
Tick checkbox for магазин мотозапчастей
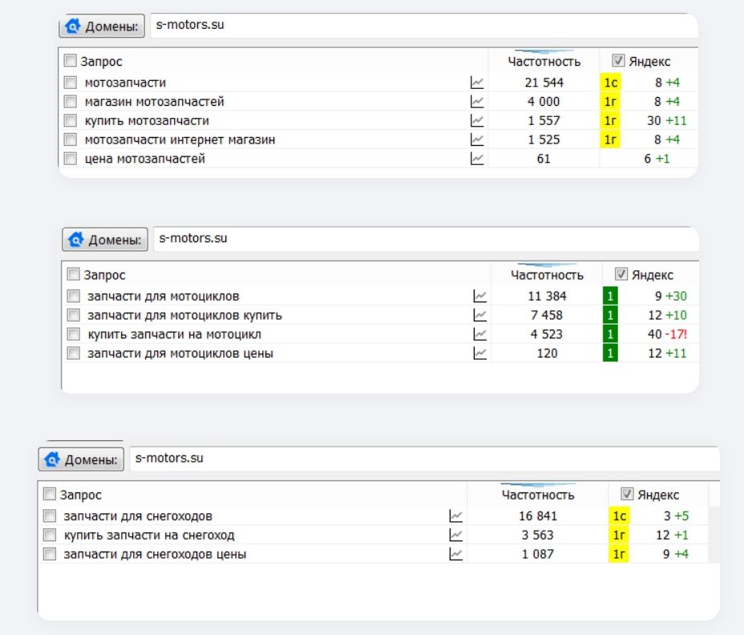click(x=71, y=102)
